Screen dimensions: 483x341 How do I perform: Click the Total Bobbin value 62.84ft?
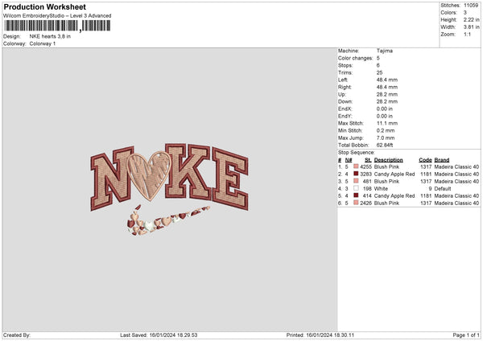point(385,146)
